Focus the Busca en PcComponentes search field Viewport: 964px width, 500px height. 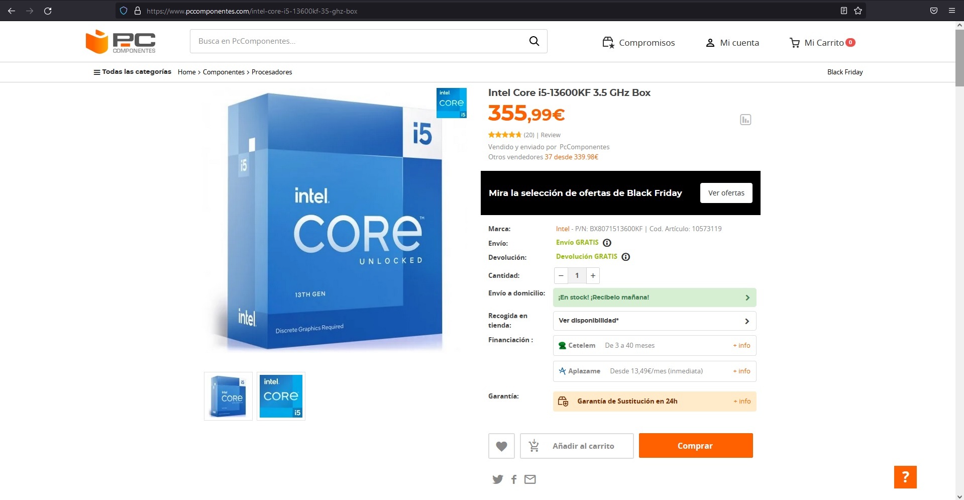click(357, 41)
